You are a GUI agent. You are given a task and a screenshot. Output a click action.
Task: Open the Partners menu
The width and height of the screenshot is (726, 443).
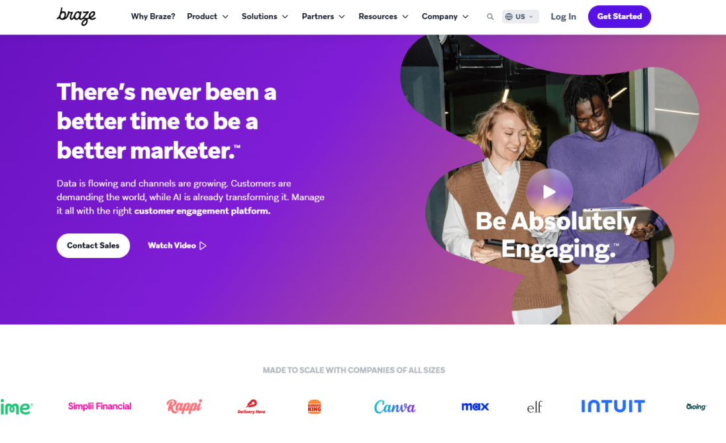(323, 17)
